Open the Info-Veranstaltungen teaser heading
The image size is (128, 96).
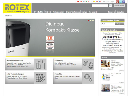pyautogui.click(x=15, y=74)
